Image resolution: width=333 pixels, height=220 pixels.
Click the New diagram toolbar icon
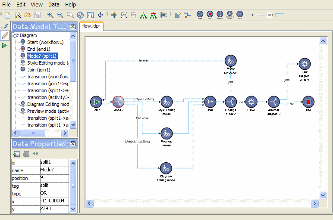[8, 15]
